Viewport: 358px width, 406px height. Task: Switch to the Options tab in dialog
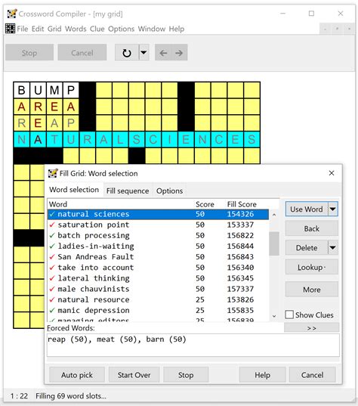click(x=169, y=191)
